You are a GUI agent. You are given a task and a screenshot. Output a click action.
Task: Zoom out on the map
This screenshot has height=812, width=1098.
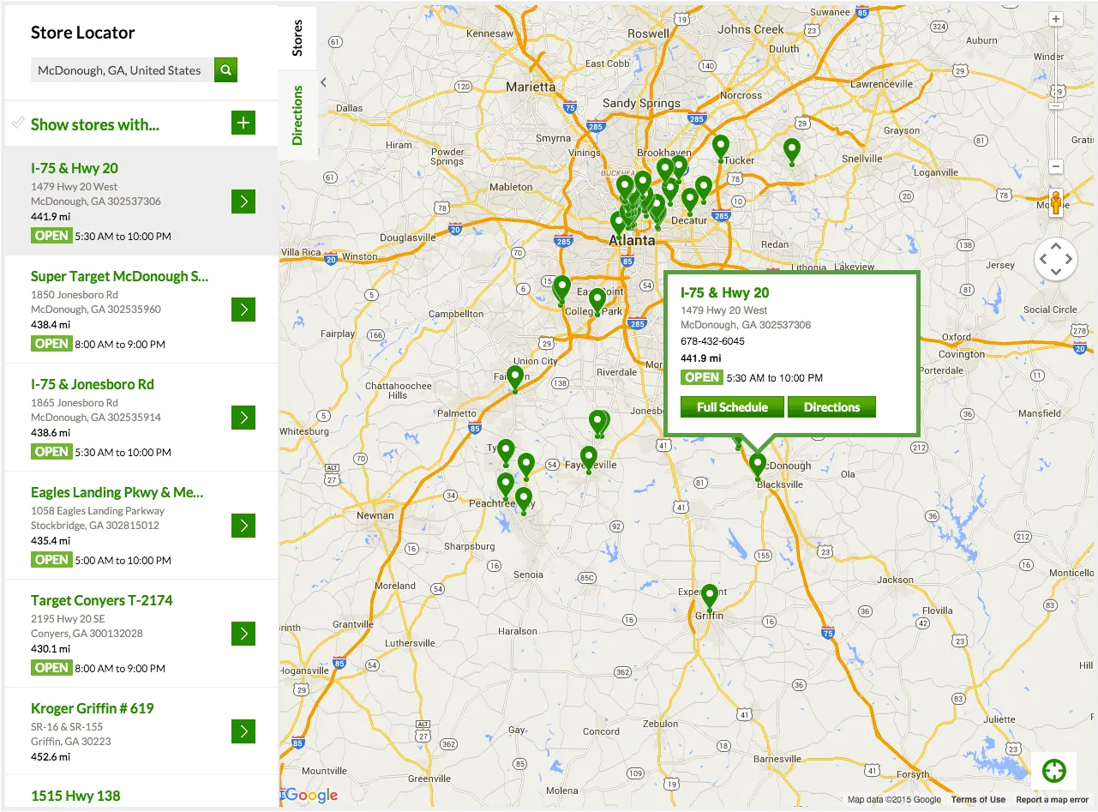[1056, 166]
